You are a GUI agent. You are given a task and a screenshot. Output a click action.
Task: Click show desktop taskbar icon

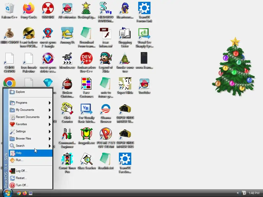(x=31, y=193)
